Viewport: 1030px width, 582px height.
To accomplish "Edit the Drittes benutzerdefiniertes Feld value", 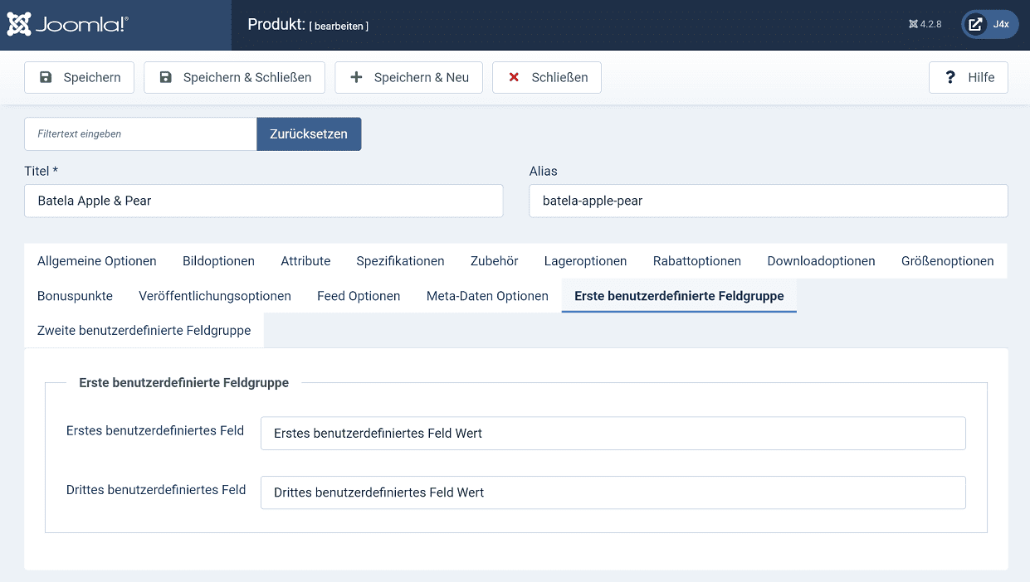I will tap(613, 492).
